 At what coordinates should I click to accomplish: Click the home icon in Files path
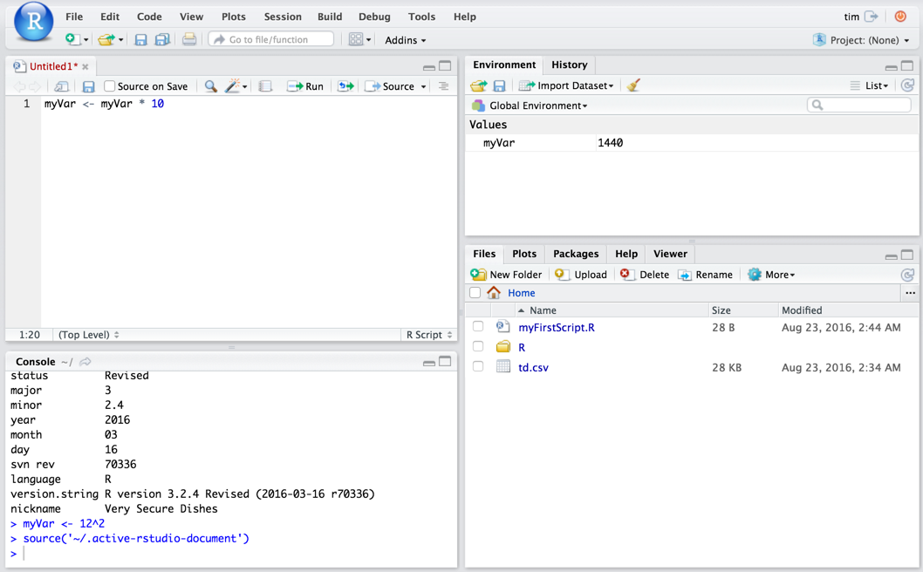click(493, 292)
